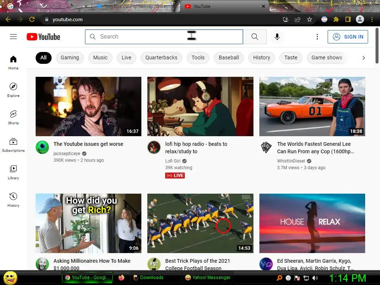Open the YouTube settings three-dot menu
This screenshot has height=285, width=380.
[317, 37]
